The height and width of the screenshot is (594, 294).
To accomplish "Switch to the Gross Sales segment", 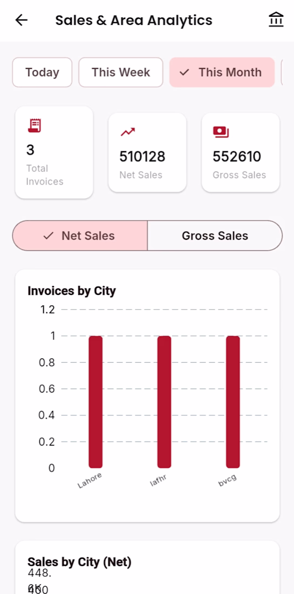I will (215, 235).
